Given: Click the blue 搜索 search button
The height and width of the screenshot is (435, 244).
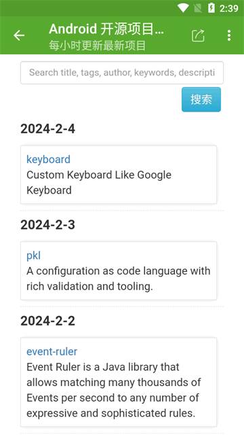Looking at the screenshot, I should (x=201, y=99).
